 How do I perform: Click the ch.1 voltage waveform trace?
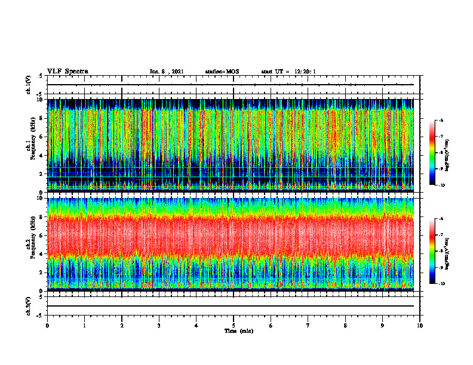point(231,85)
